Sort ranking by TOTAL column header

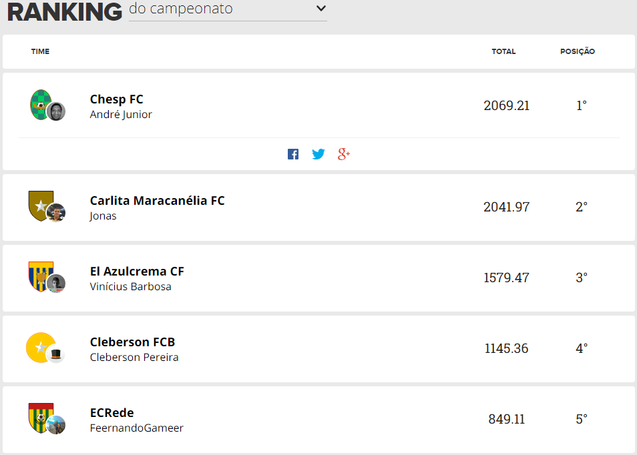click(503, 51)
